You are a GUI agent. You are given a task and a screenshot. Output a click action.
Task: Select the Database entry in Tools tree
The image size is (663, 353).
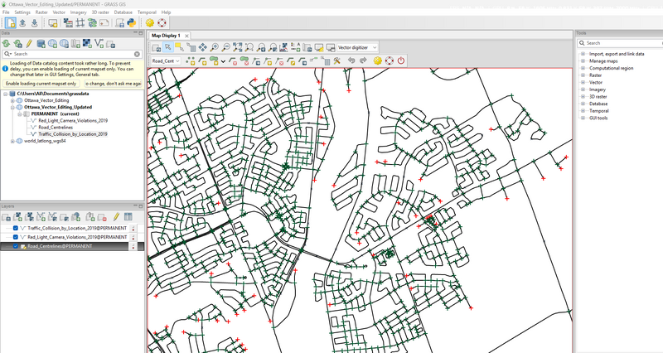598,104
